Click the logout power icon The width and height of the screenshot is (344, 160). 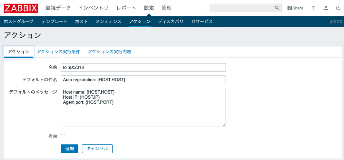(x=338, y=8)
